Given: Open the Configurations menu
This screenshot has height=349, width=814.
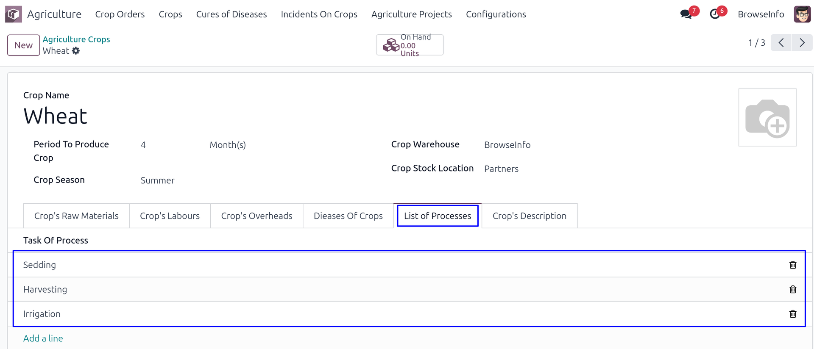Looking at the screenshot, I should [x=496, y=14].
